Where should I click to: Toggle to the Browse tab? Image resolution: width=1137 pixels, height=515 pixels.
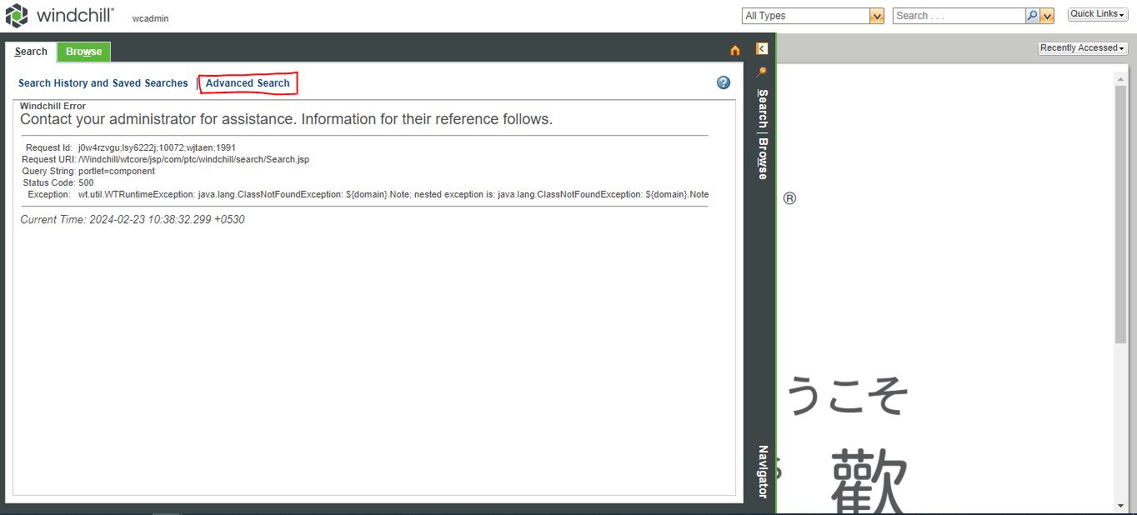click(x=83, y=51)
